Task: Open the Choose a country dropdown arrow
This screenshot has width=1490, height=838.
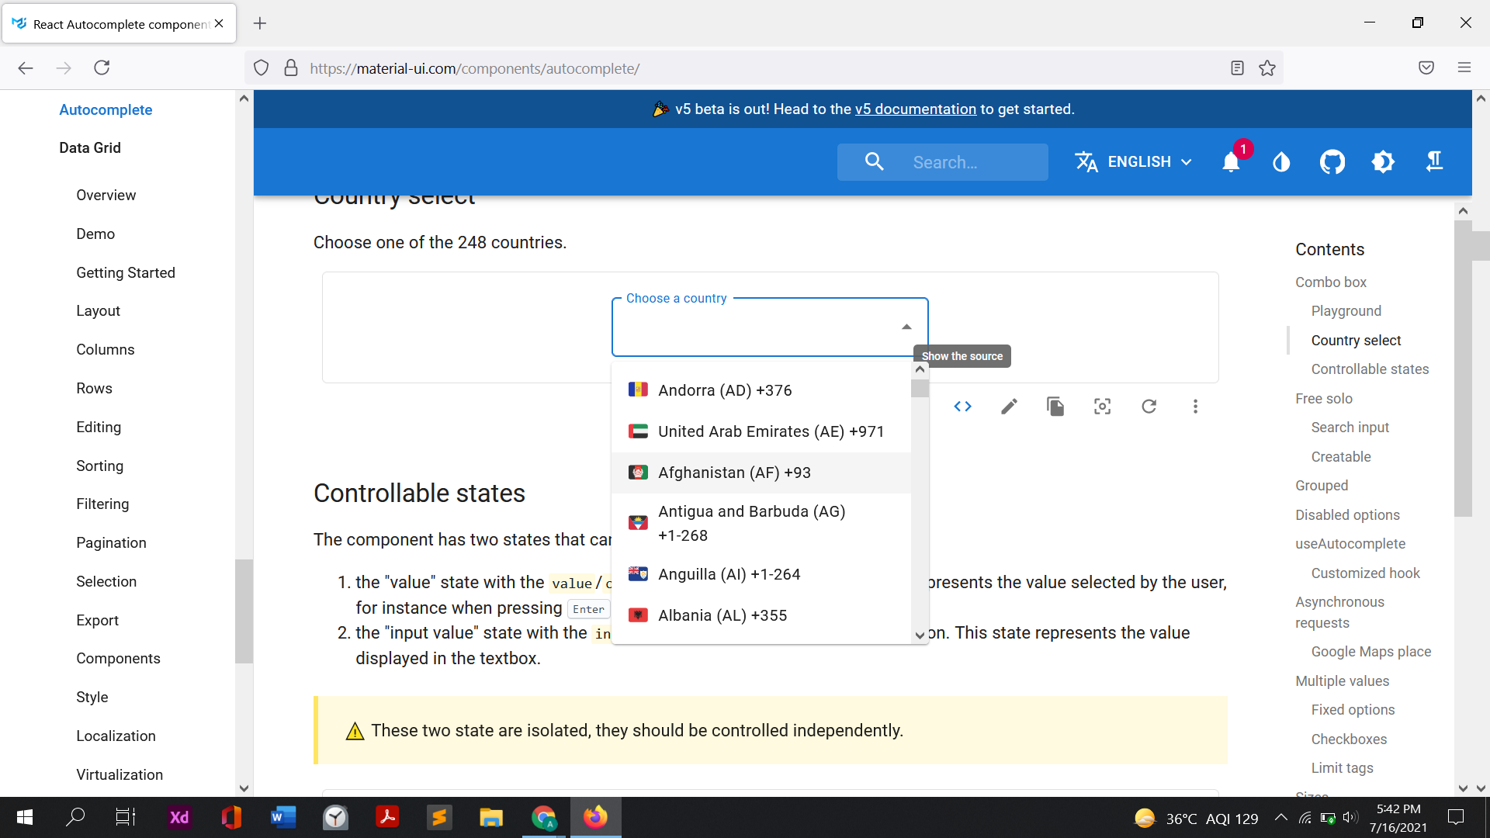Action: click(x=906, y=326)
